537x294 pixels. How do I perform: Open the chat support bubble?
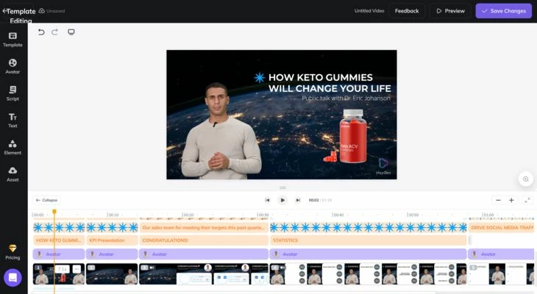(x=13, y=278)
